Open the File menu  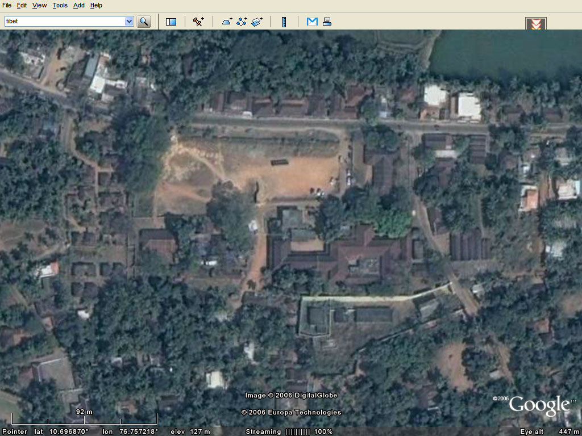point(7,5)
